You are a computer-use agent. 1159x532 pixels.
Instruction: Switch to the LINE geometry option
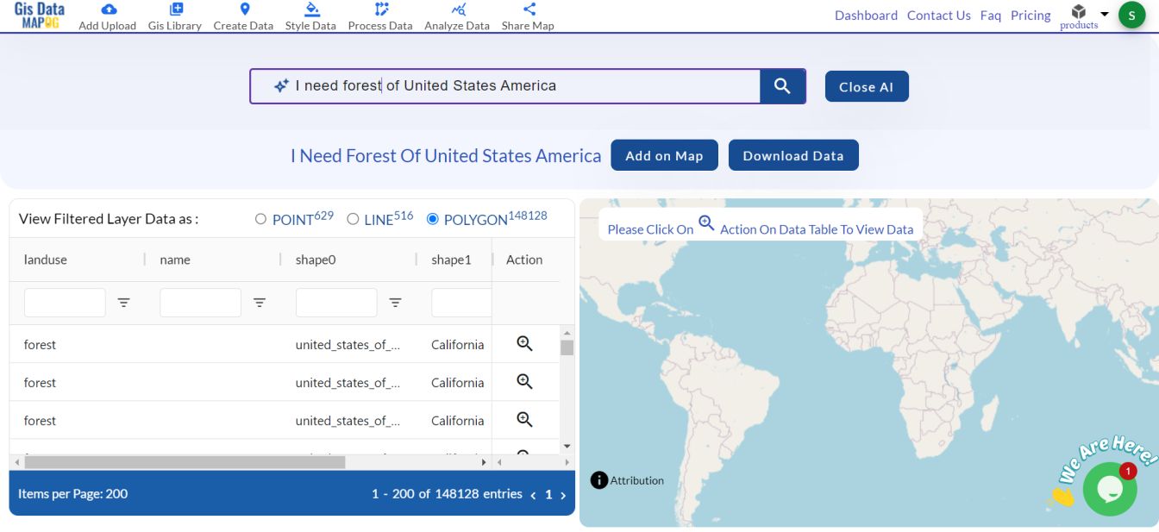click(x=352, y=218)
